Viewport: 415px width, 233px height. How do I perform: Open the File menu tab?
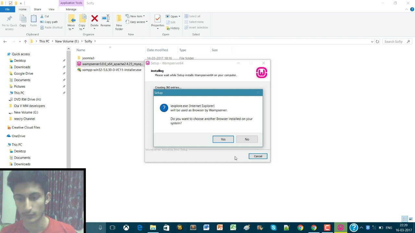[x=7, y=9]
